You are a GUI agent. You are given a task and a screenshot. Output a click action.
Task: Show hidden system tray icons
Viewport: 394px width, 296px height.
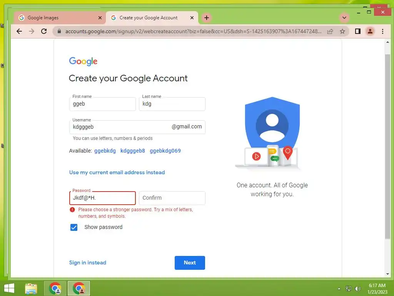point(339,289)
